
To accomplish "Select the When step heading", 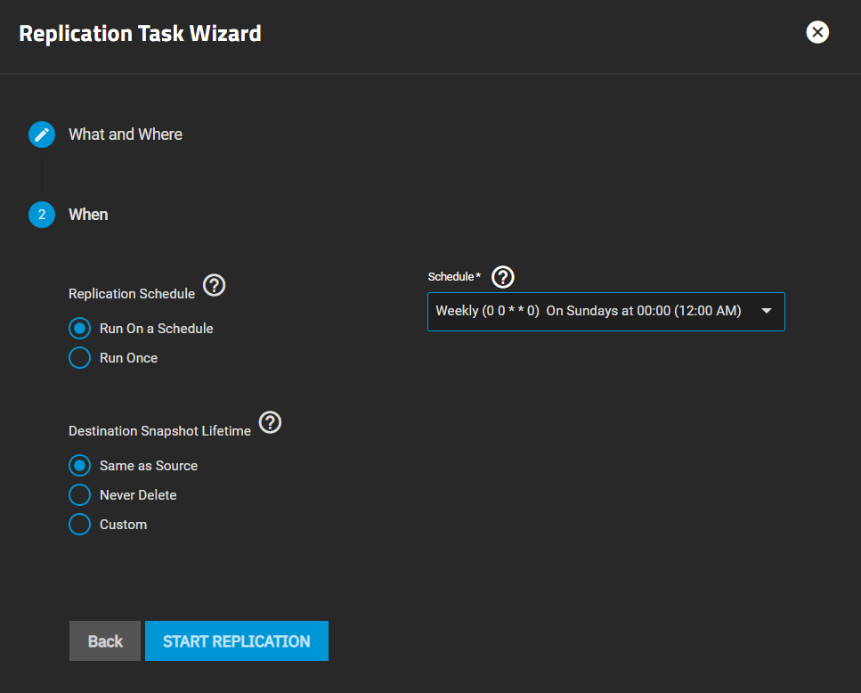I will pyautogui.click(x=88, y=215).
